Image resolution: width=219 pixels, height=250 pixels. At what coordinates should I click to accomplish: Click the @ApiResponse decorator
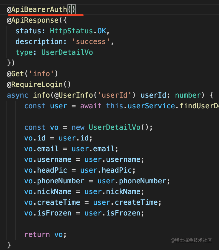pos(33,20)
